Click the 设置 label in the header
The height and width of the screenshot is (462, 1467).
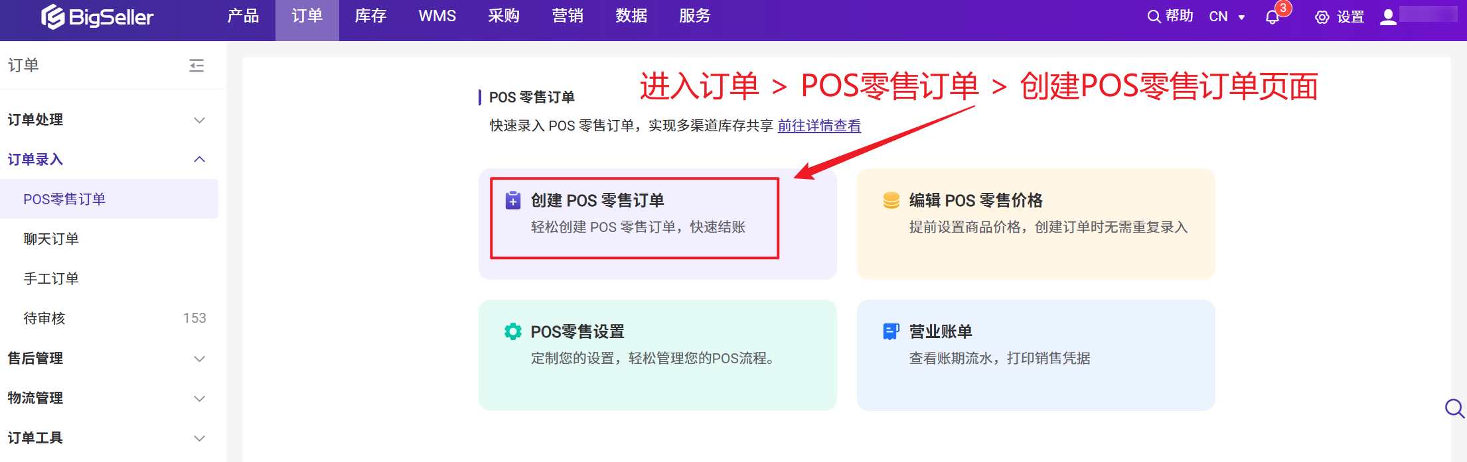click(1350, 17)
